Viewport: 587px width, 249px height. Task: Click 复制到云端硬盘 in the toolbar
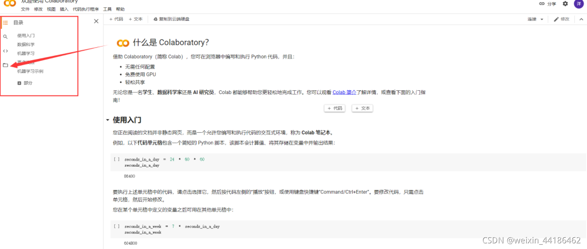coord(171,19)
